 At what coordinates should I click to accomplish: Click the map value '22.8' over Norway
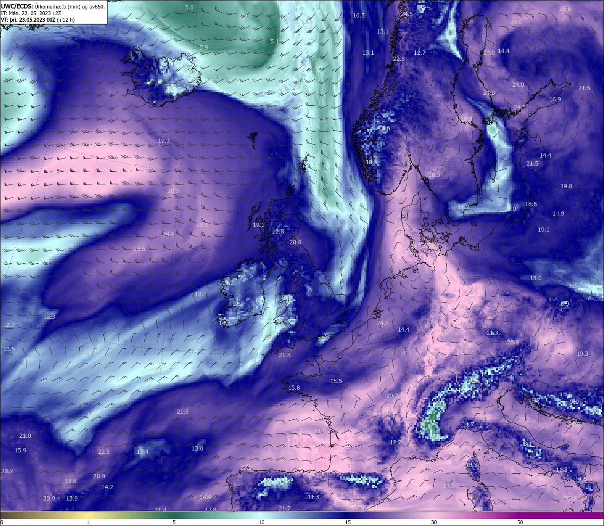point(399,59)
